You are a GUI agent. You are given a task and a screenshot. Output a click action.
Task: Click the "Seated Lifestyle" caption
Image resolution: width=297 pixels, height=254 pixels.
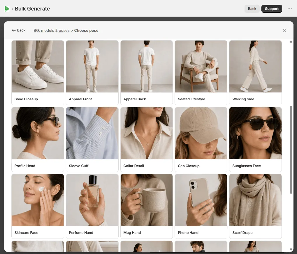[191, 99]
